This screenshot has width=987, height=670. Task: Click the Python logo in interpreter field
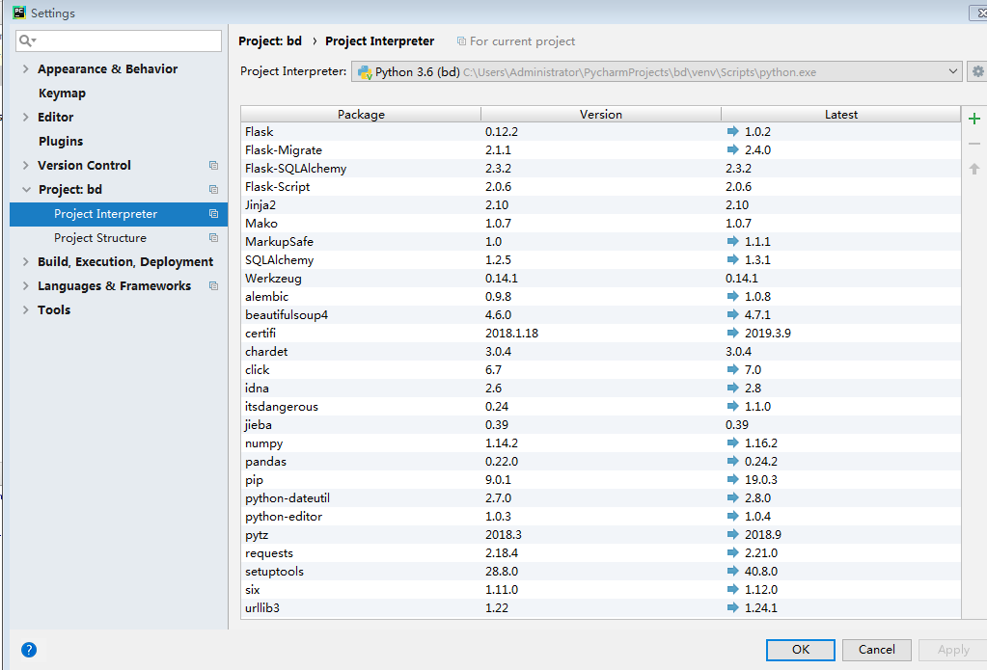(365, 72)
